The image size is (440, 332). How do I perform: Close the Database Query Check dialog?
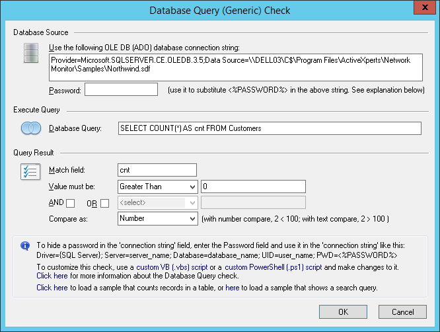(422, 10)
